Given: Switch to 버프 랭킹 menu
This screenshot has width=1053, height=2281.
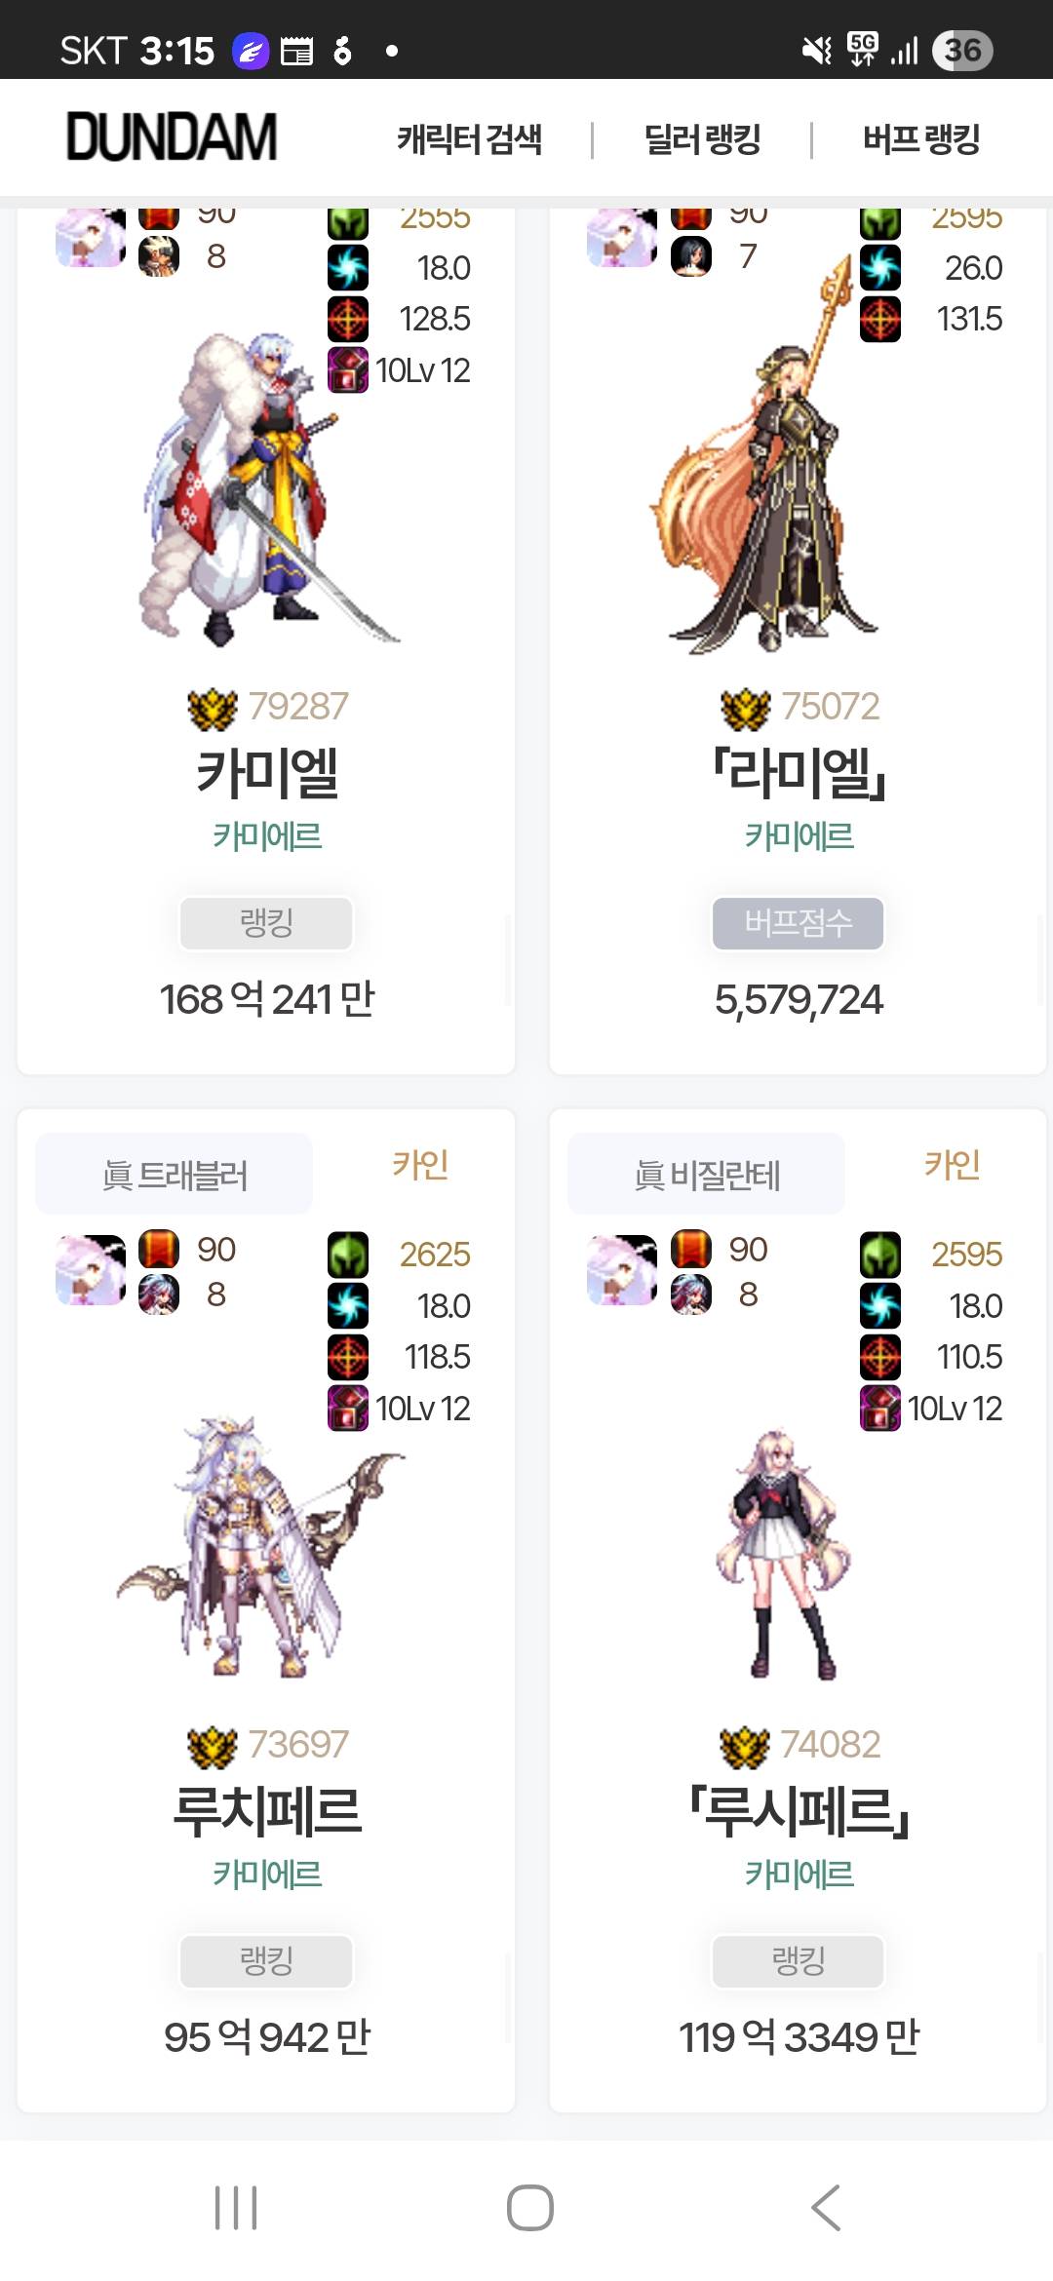Looking at the screenshot, I should pyautogui.click(x=921, y=138).
